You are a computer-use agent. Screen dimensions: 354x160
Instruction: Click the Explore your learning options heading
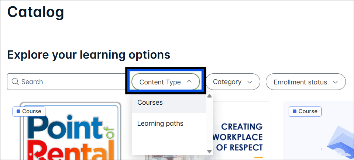pos(89,55)
